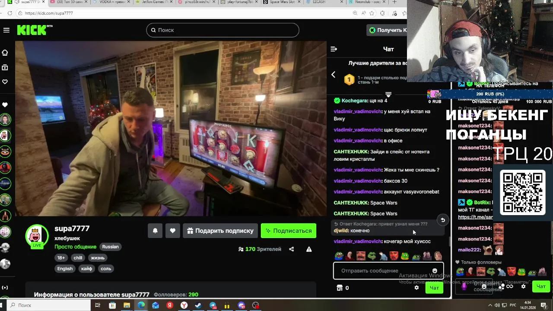Open Following heart icon in left sidebar
The height and width of the screenshot is (311, 553).
(x=5, y=82)
